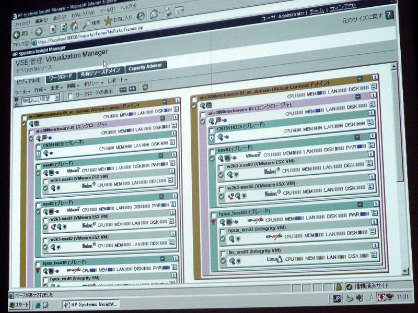This screenshot has height=313, width=418.
Task: Click the Mail envelope toolbar icon
Action: [x=154, y=14]
